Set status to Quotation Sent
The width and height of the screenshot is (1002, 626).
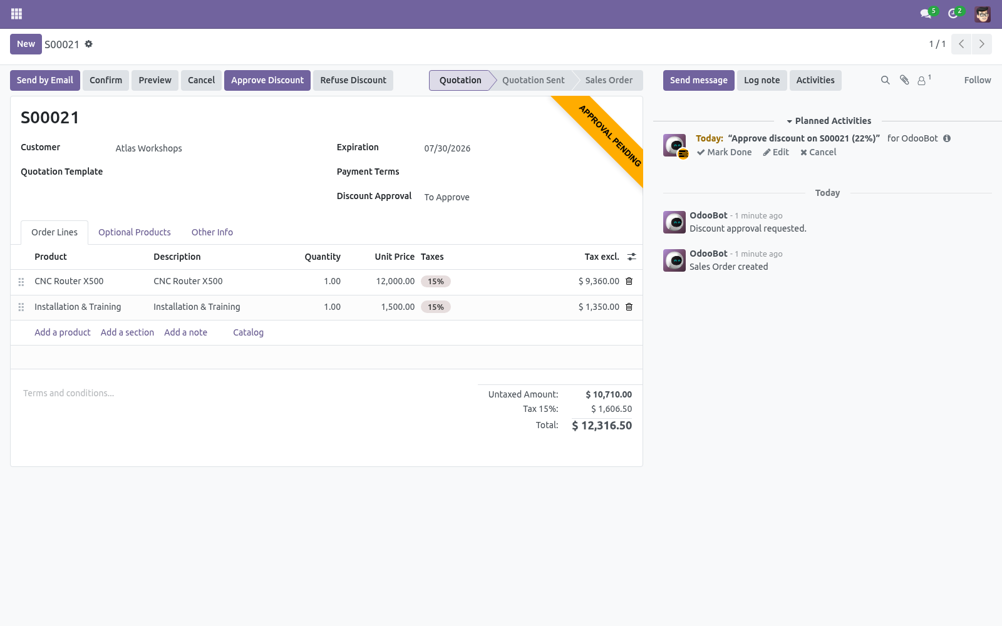pyautogui.click(x=534, y=80)
